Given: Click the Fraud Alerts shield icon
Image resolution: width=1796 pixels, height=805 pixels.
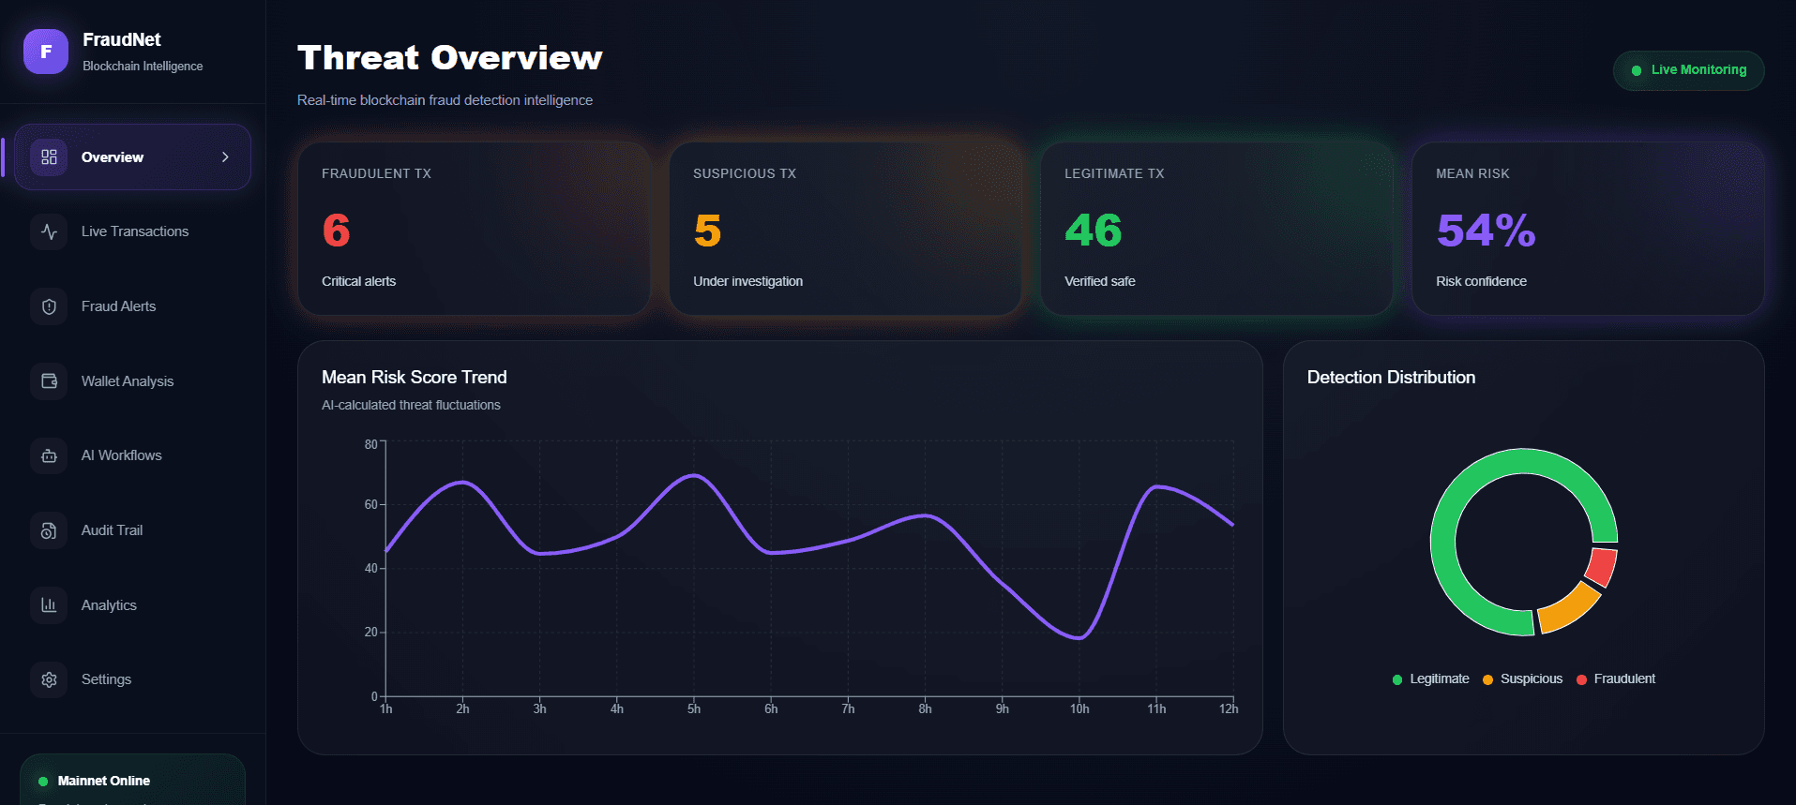Looking at the screenshot, I should pyautogui.click(x=49, y=306).
